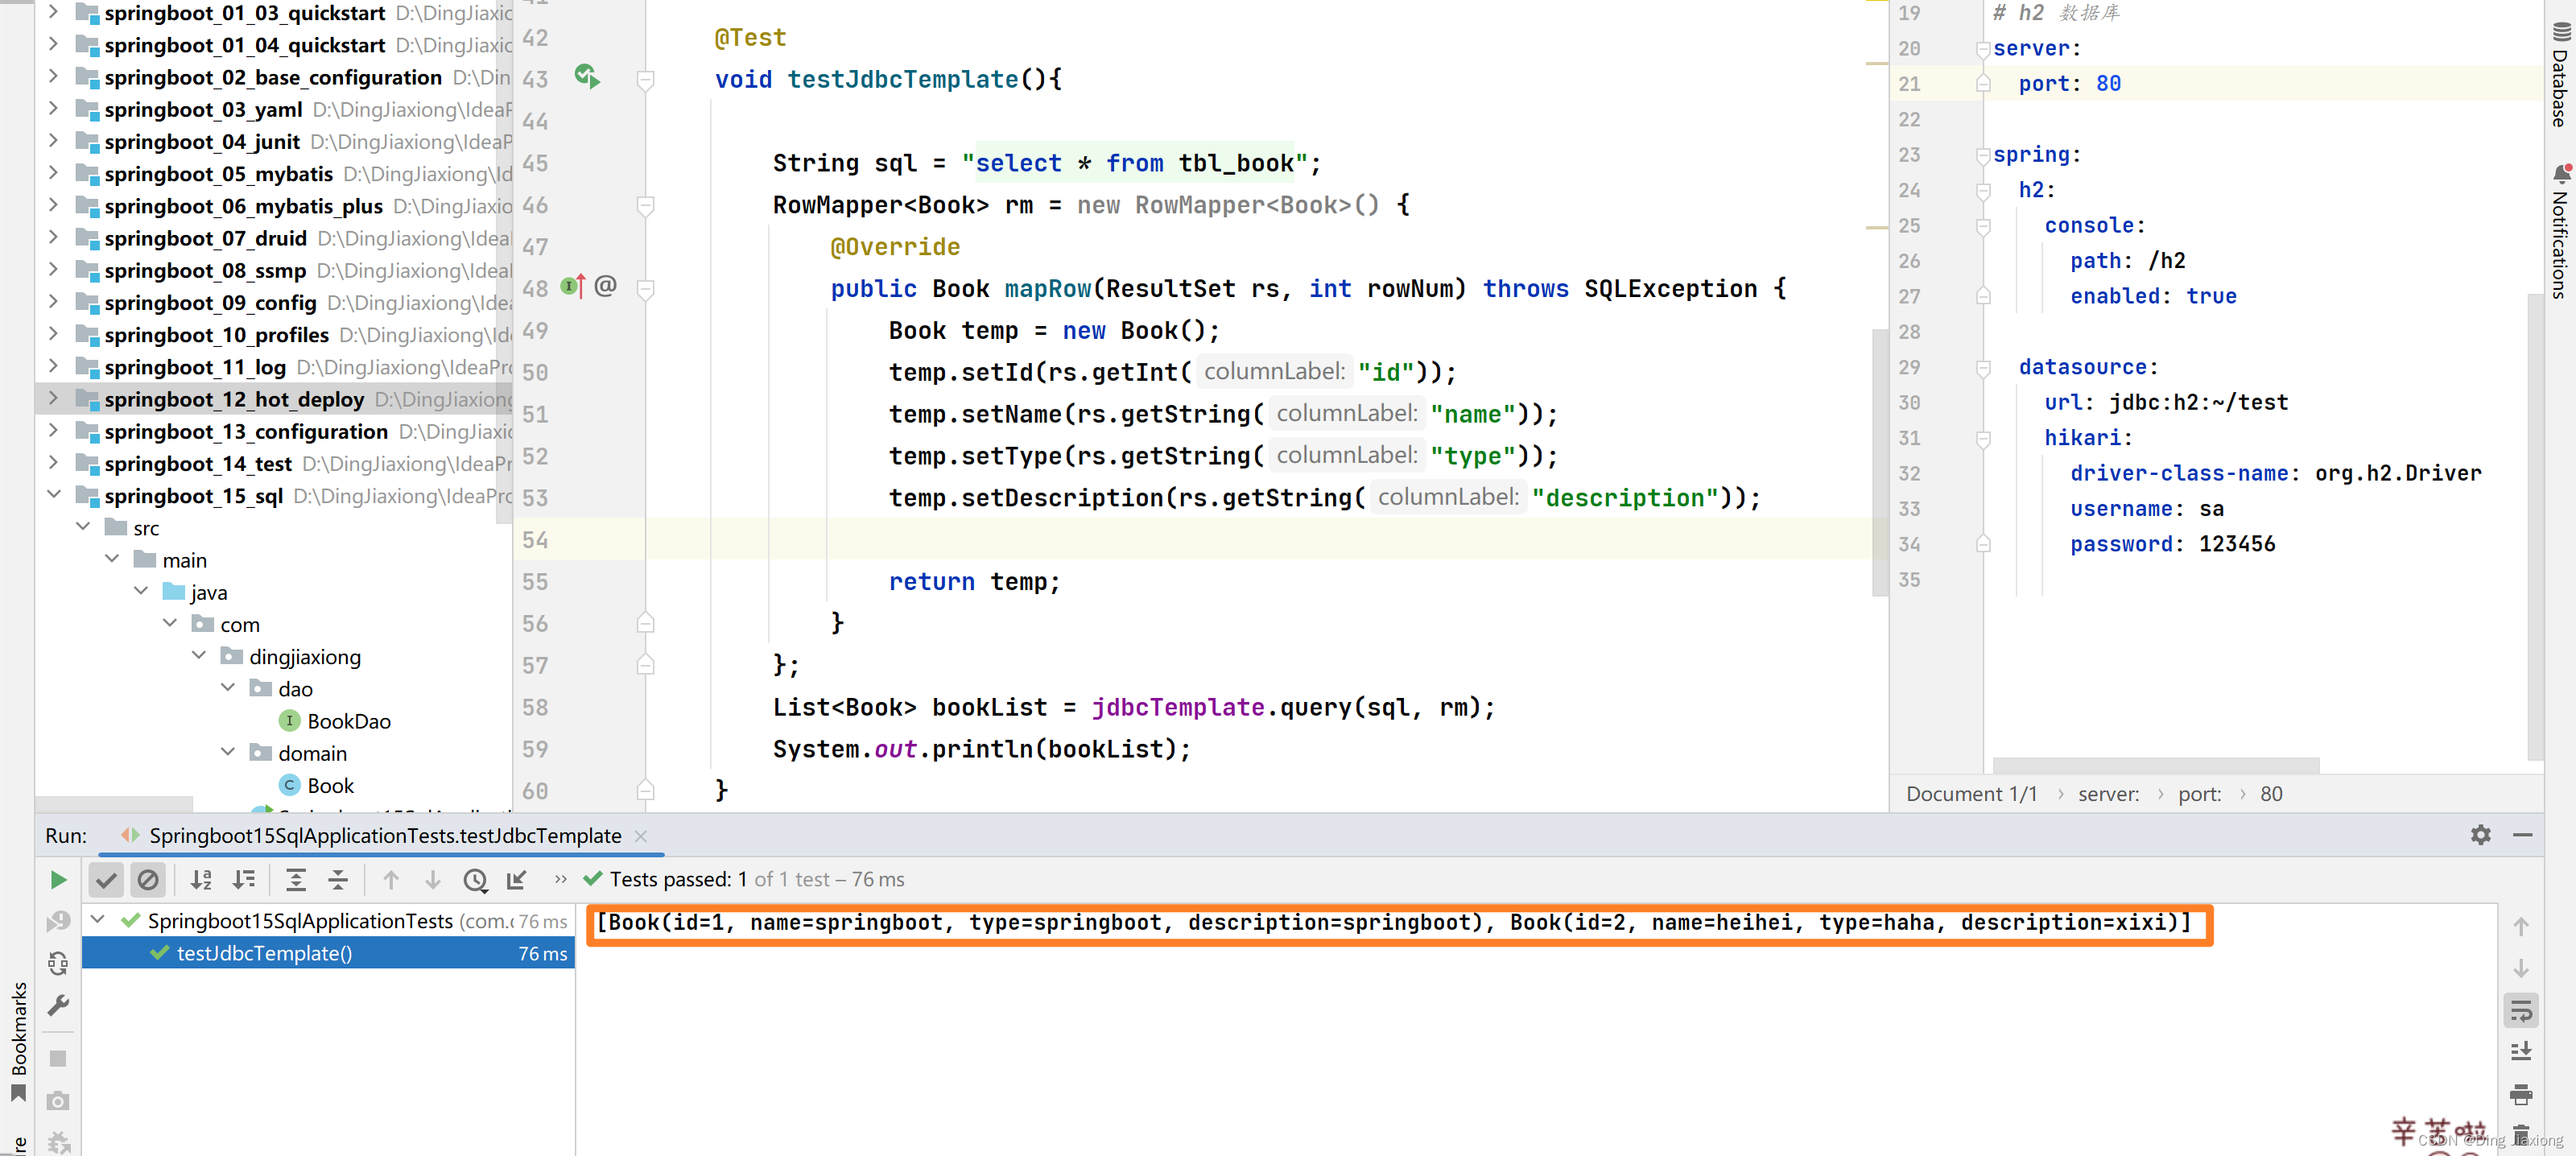Toggle Show Passed tests checkmark filter
Viewport: 2576px width, 1156px height.
[106, 880]
